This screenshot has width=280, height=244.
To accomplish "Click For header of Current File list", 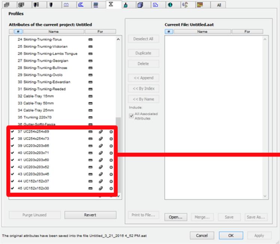I will [247, 32].
